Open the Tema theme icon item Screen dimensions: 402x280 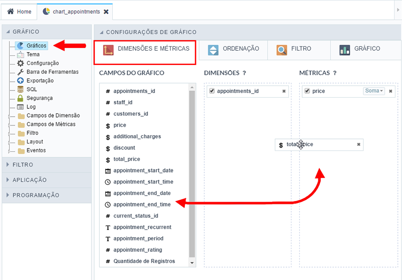(x=20, y=54)
